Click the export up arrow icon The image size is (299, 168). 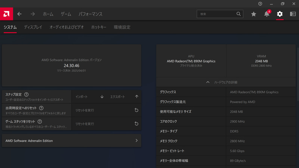pyautogui.click(x=137, y=97)
